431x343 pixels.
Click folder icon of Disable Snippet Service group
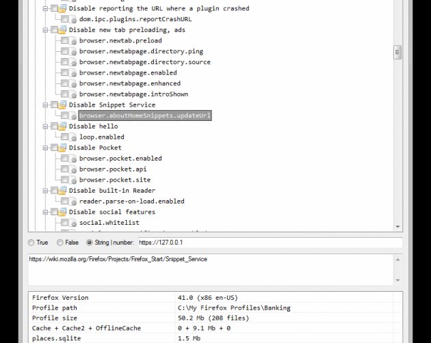coord(62,105)
